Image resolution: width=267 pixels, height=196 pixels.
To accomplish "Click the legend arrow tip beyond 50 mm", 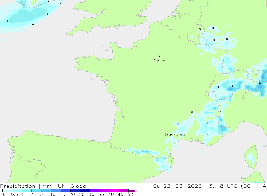I will (133, 191).
